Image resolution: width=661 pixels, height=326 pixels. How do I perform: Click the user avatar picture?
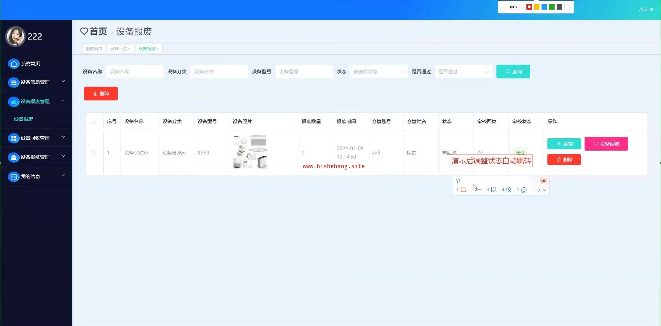[15, 36]
